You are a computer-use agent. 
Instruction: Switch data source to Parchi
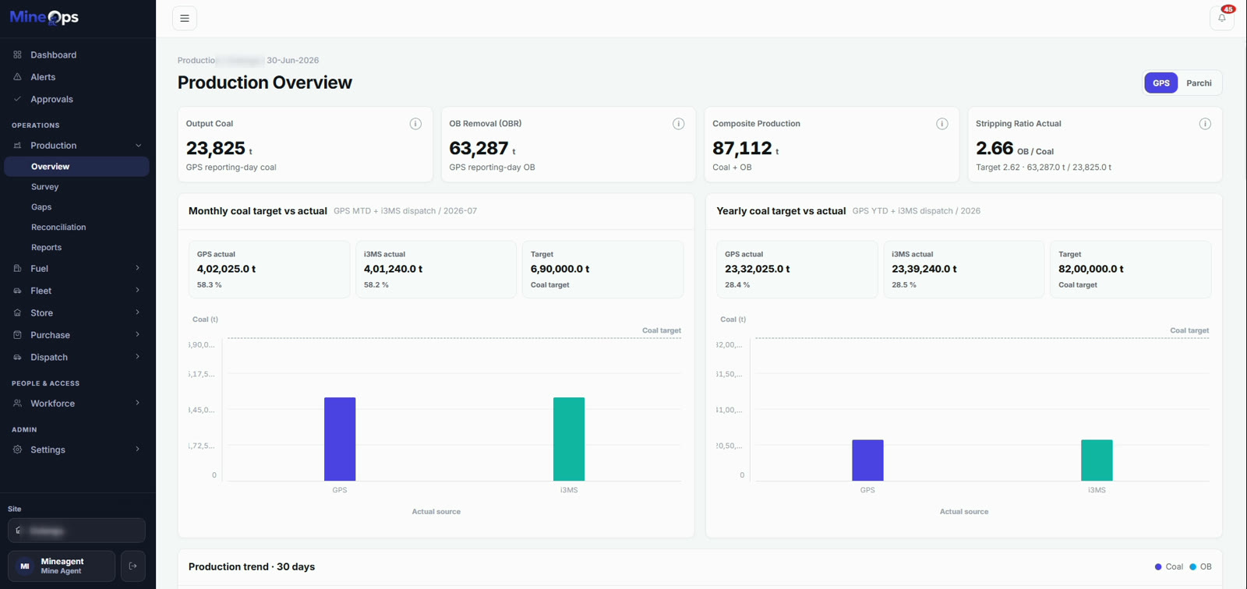click(x=1199, y=83)
